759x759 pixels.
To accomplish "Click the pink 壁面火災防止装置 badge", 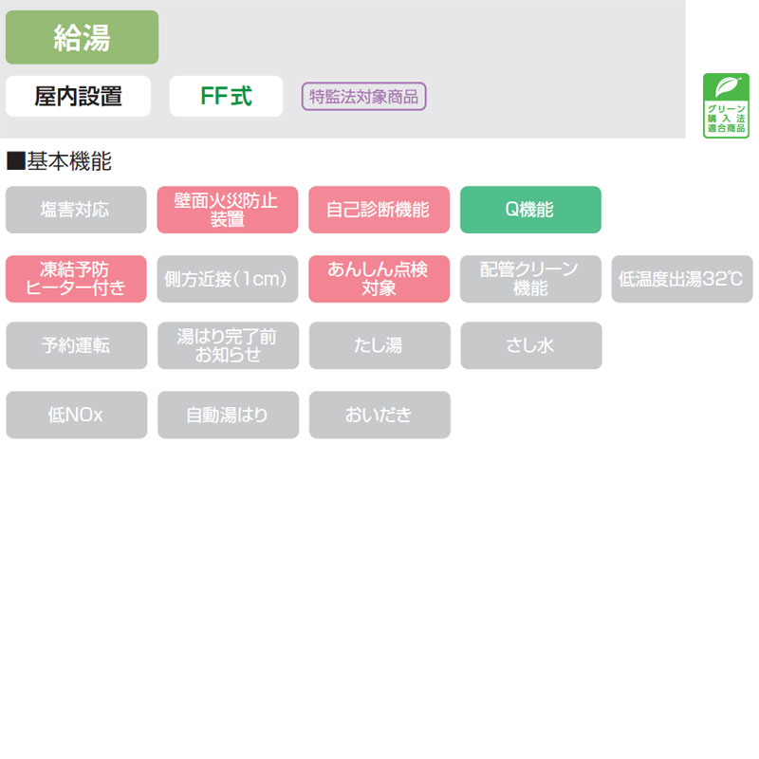I will coord(228,210).
